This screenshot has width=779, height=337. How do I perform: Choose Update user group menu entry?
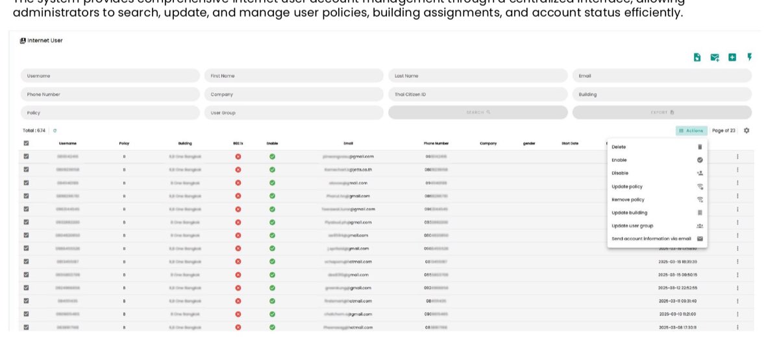pos(657,226)
